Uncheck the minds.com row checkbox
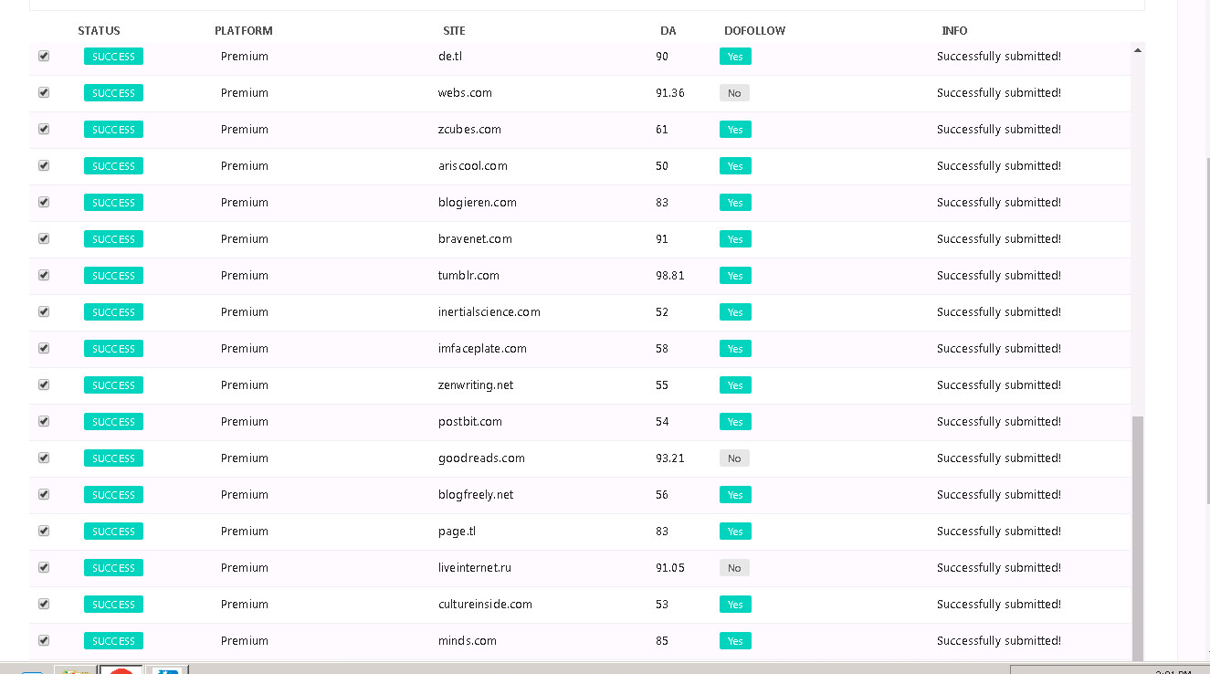 (x=43, y=640)
